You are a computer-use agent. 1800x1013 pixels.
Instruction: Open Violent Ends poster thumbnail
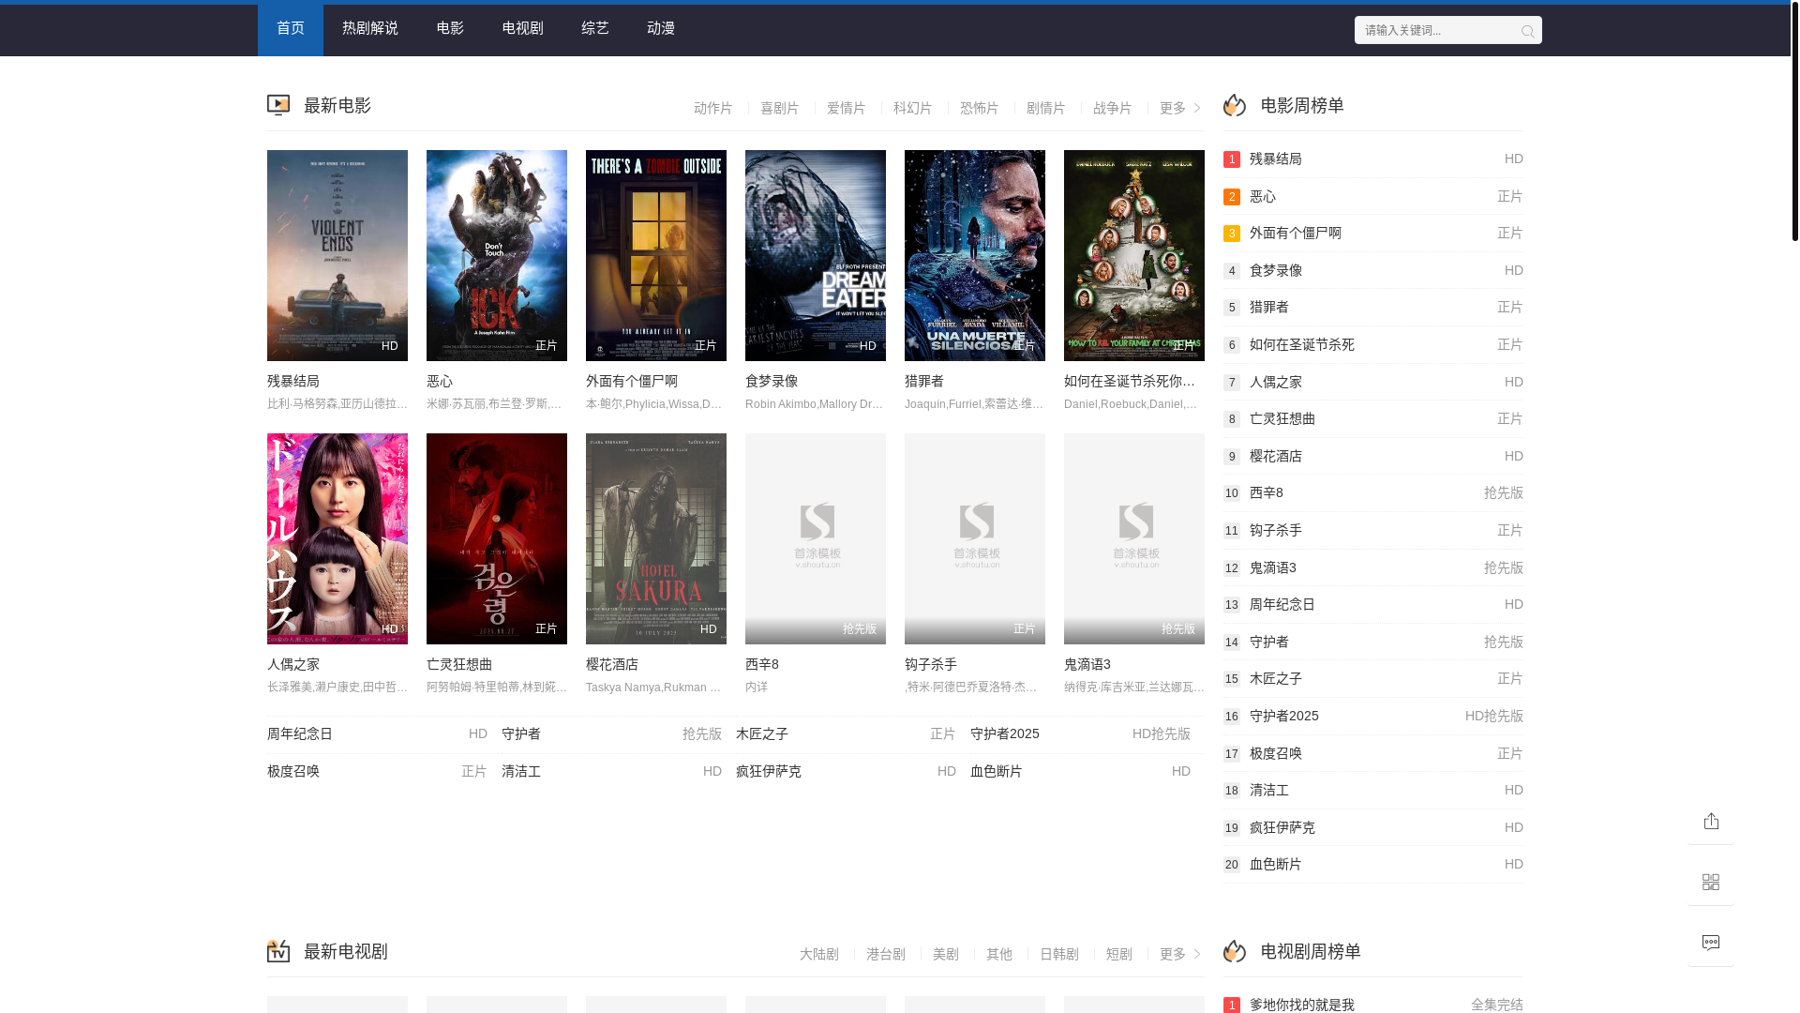pos(337,255)
